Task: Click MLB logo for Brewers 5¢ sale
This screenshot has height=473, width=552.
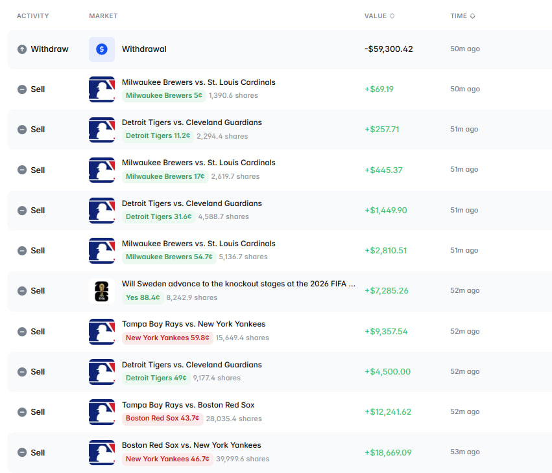Action: coord(102,89)
